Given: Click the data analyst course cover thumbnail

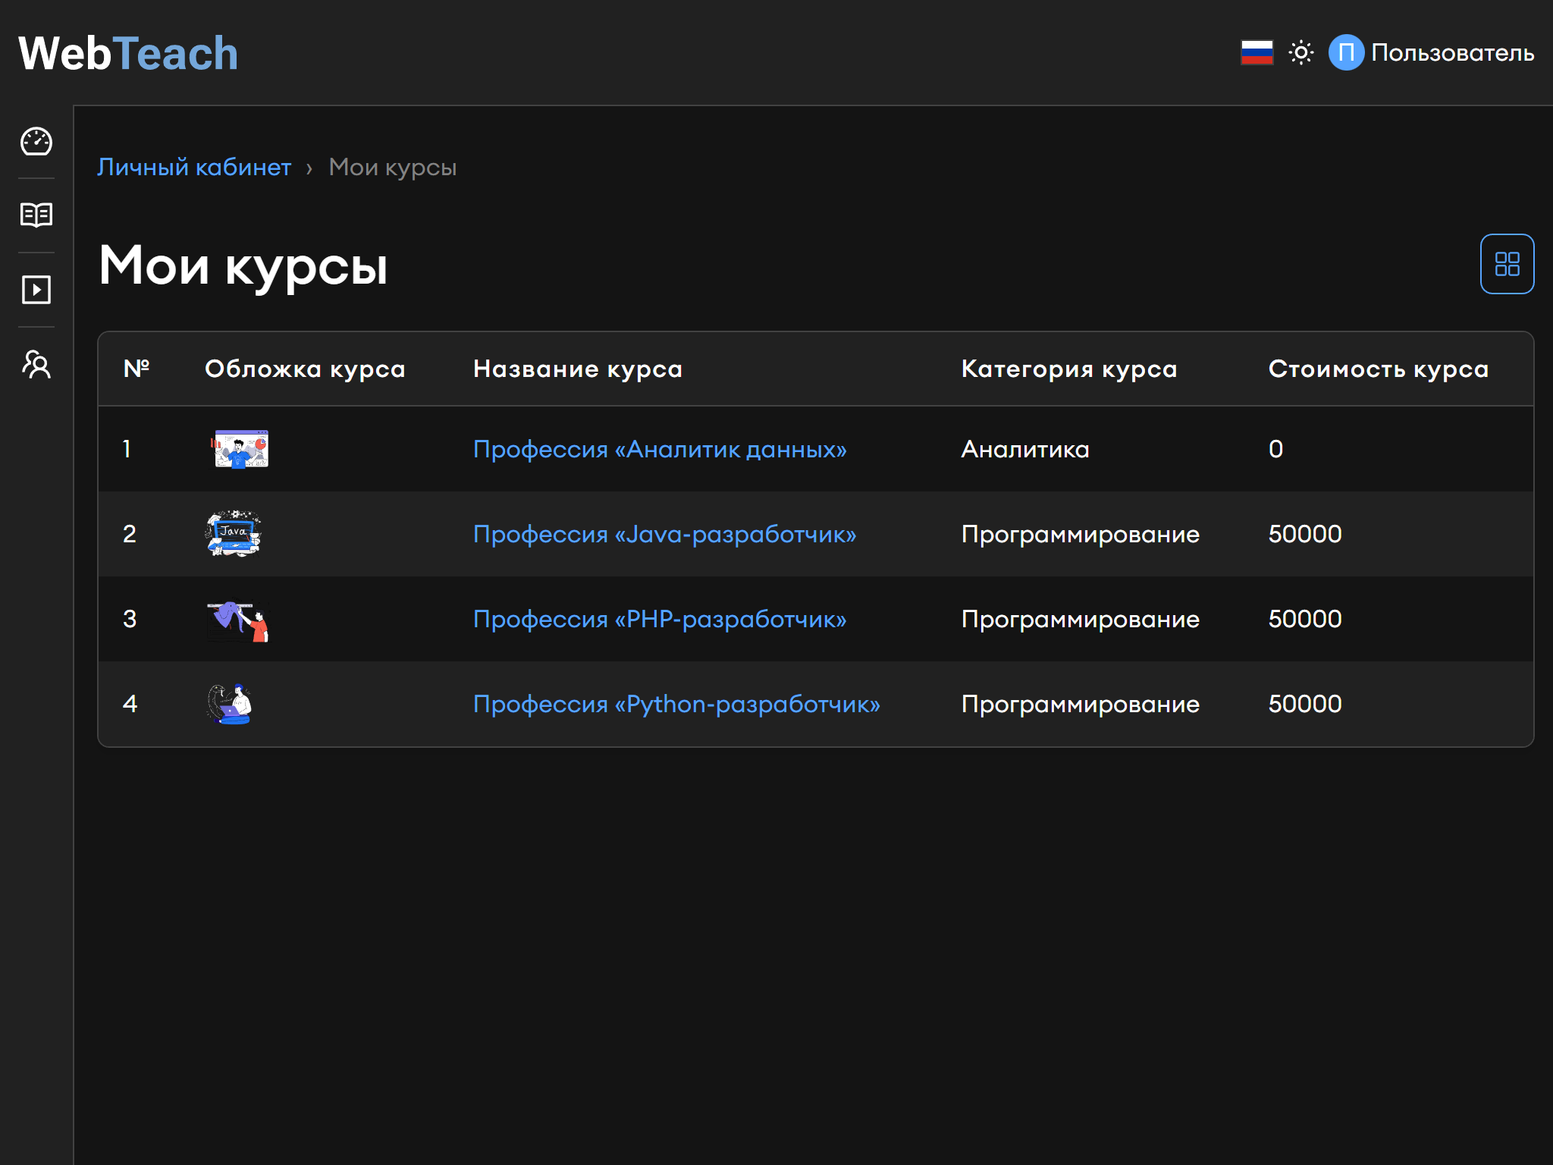Looking at the screenshot, I should (240, 449).
